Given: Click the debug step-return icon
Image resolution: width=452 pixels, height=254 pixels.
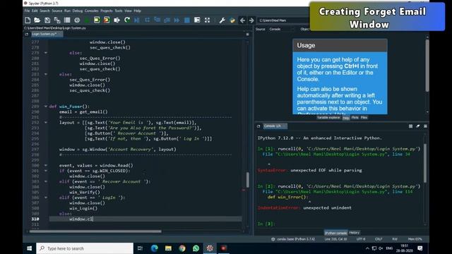Looking at the screenshot, I should click(x=167, y=20).
